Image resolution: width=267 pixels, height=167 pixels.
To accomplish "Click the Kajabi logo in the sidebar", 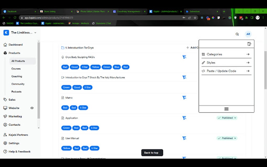I will (x=6, y=32).
